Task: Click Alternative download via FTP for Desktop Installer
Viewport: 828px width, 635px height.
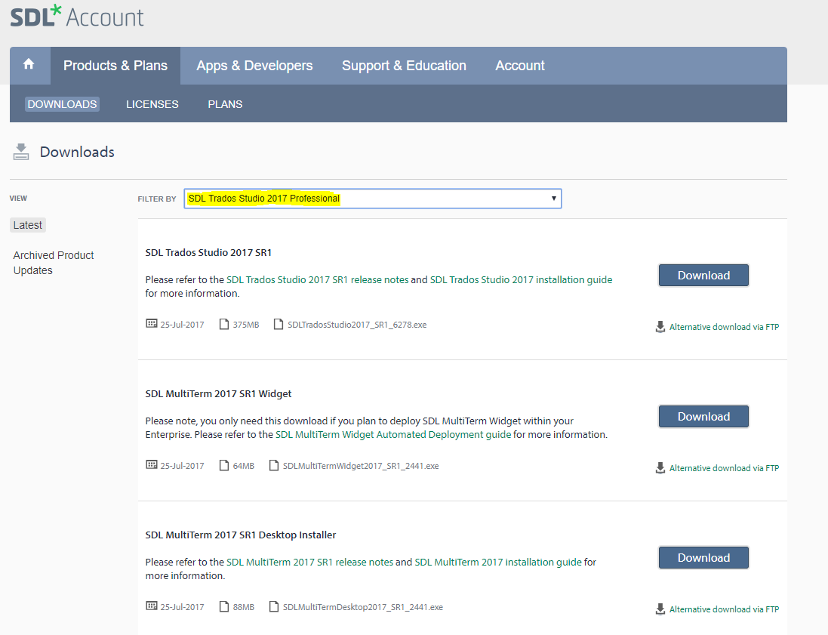Action: pos(724,609)
